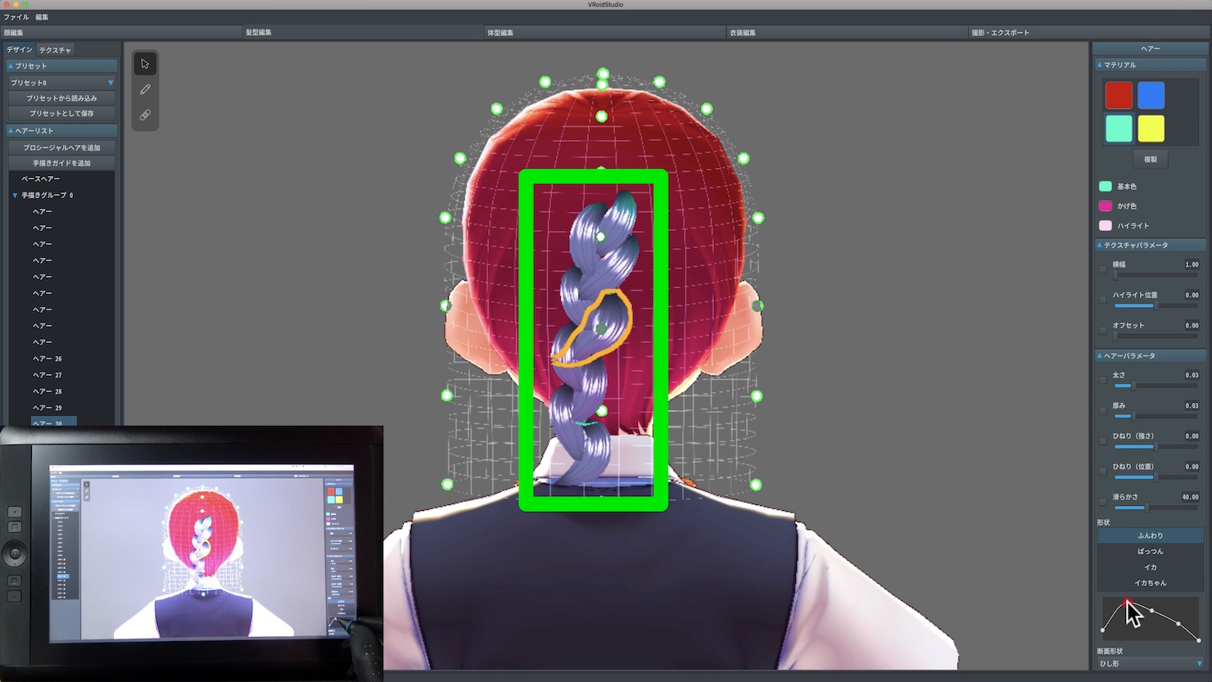Click the red curve control point
The image size is (1212, 682).
click(1128, 603)
